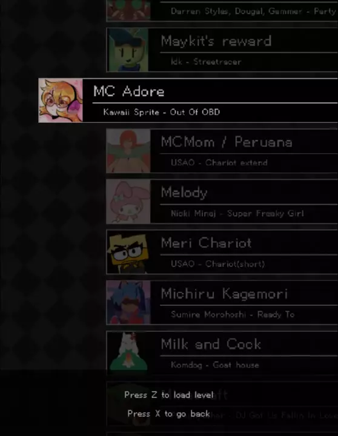The image size is (338, 436).
Task: Open the Milk and Cock level title
Action: (211, 344)
